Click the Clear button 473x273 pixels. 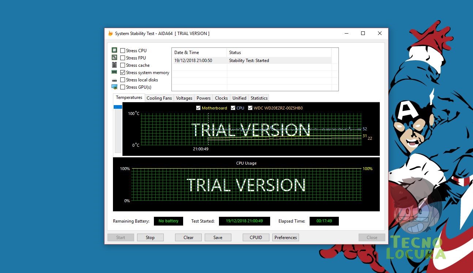(x=189, y=238)
